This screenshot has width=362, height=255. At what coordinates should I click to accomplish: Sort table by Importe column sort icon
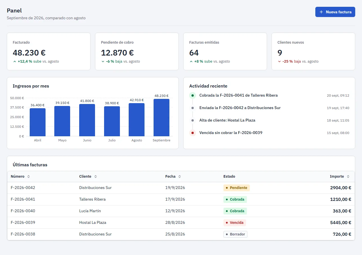click(348, 177)
